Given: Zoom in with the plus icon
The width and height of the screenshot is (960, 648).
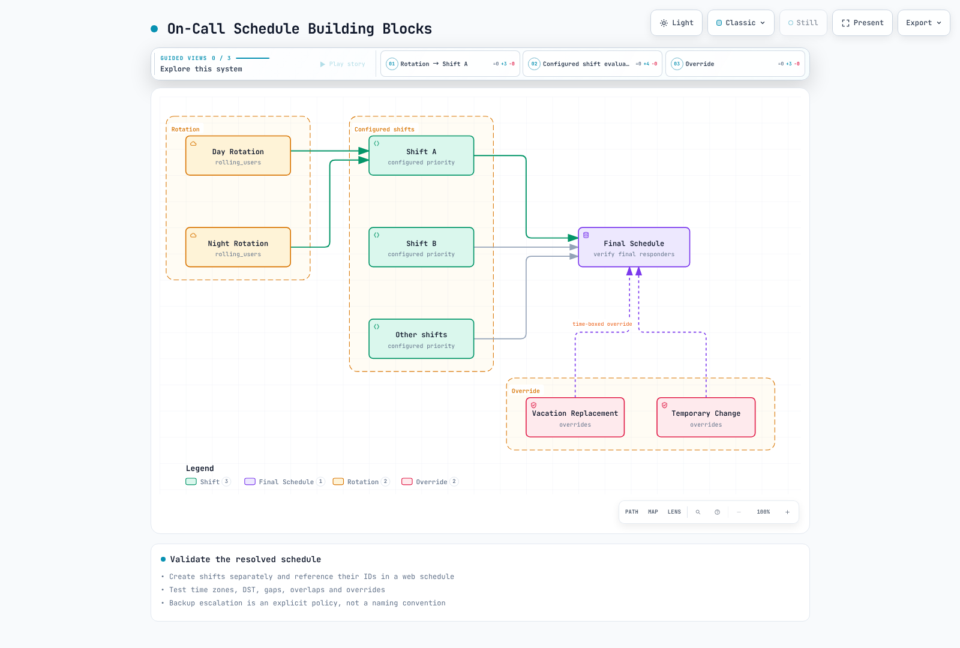Looking at the screenshot, I should point(787,512).
